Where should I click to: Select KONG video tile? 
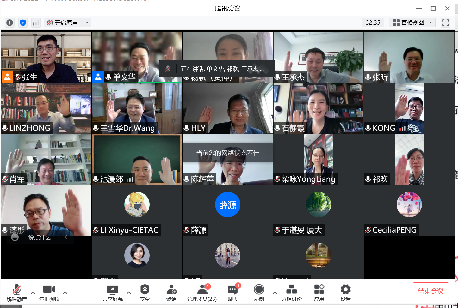click(409, 108)
